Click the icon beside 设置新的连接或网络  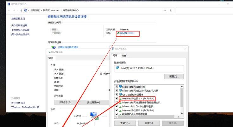pos(54,47)
